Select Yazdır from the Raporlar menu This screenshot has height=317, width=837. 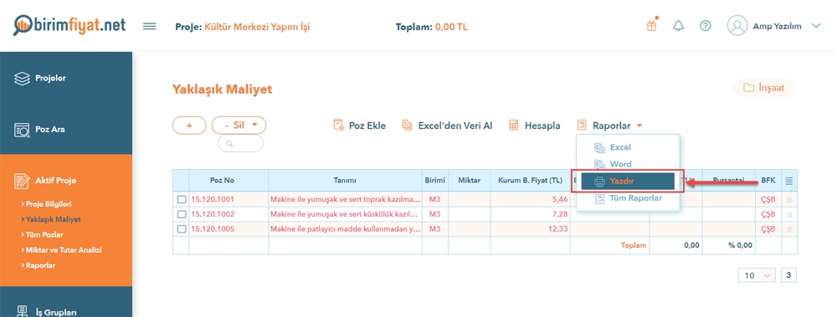point(628,181)
